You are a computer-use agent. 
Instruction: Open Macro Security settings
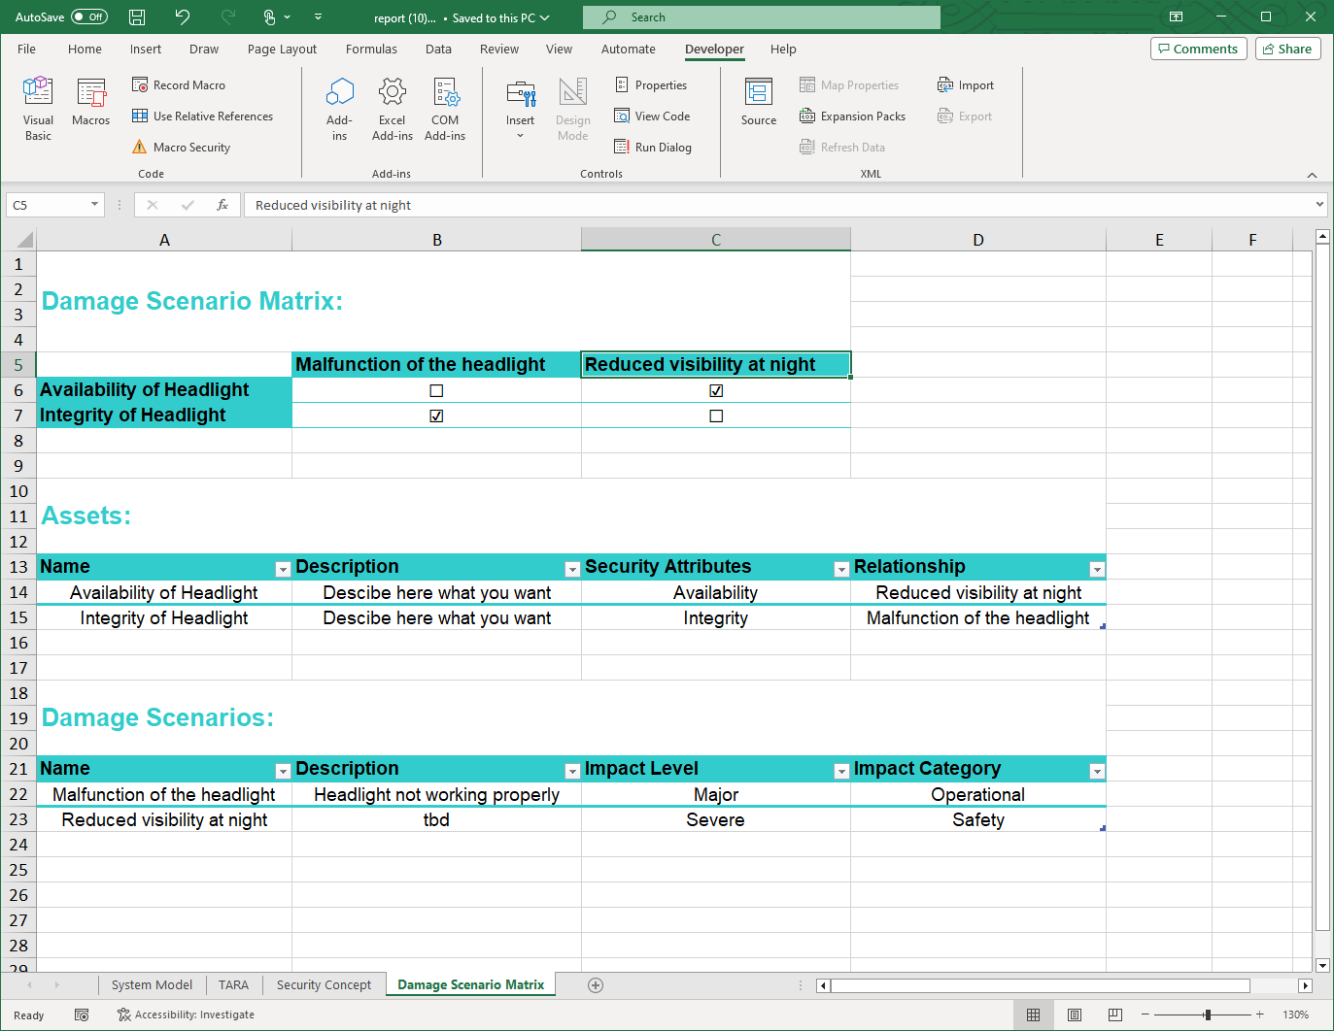182,148
